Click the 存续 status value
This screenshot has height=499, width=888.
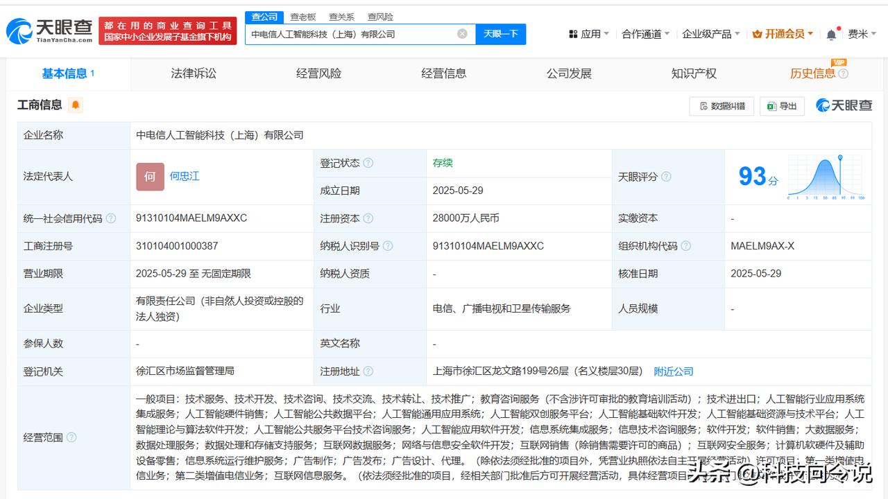pyautogui.click(x=443, y=163)
